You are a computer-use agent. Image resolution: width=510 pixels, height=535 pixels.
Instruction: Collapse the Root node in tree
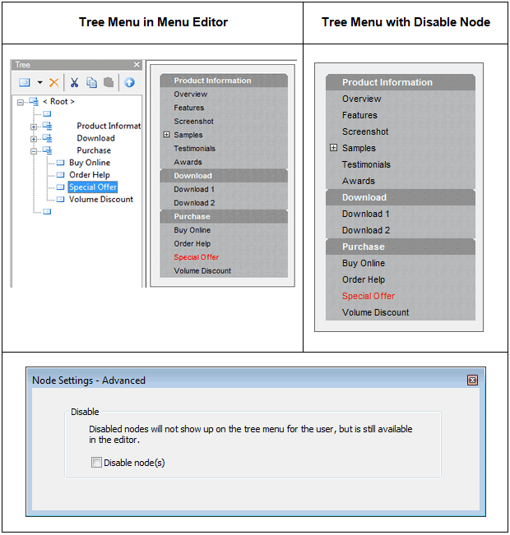click(x=21, y=102)
